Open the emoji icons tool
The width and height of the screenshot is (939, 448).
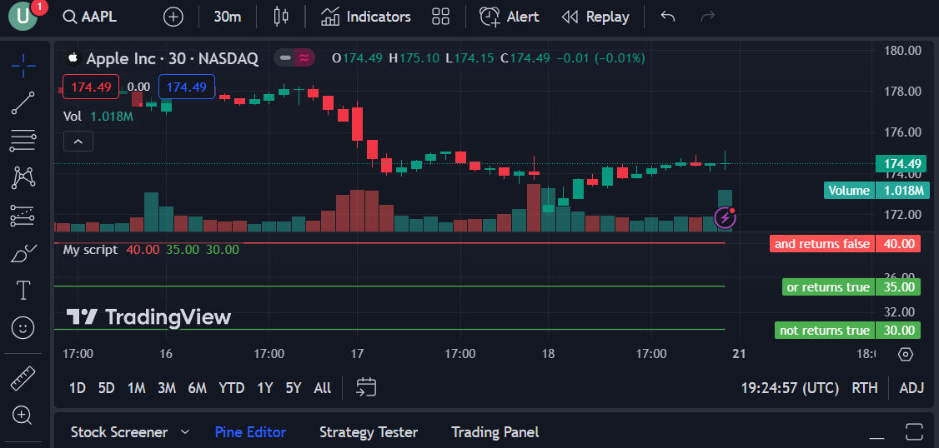(x=23, y=327)
